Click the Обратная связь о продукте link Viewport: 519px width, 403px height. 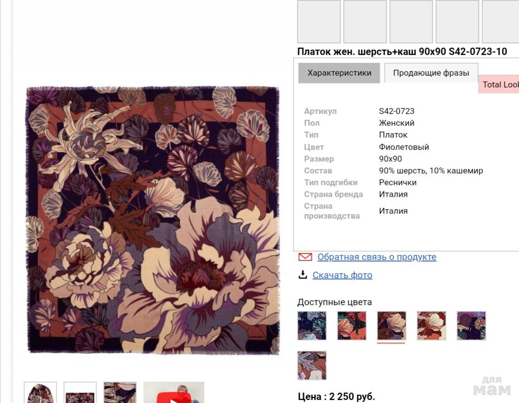click(x=377, y=257)
